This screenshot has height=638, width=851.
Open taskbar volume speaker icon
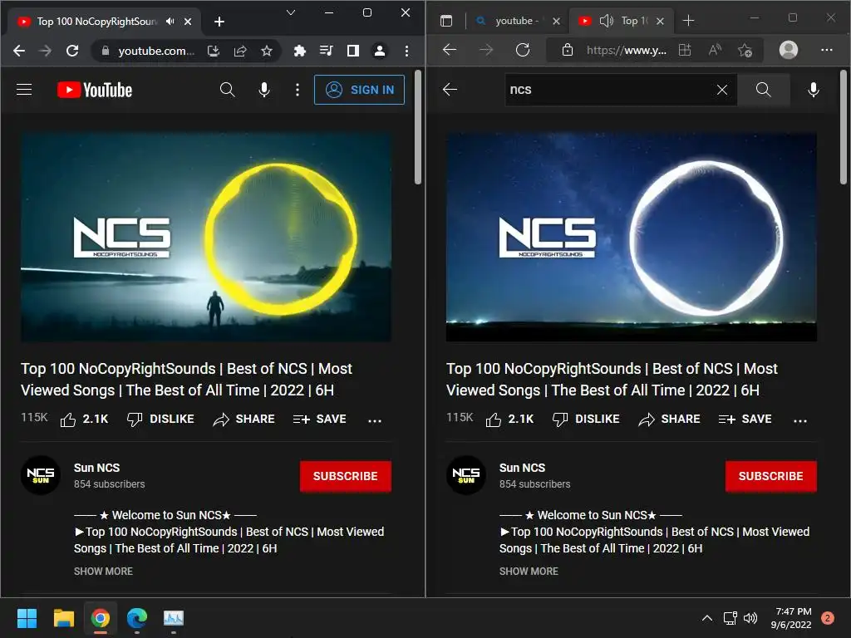[x=750, y=618]
